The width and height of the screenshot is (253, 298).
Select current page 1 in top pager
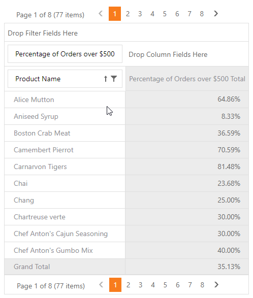coord(115,14)
